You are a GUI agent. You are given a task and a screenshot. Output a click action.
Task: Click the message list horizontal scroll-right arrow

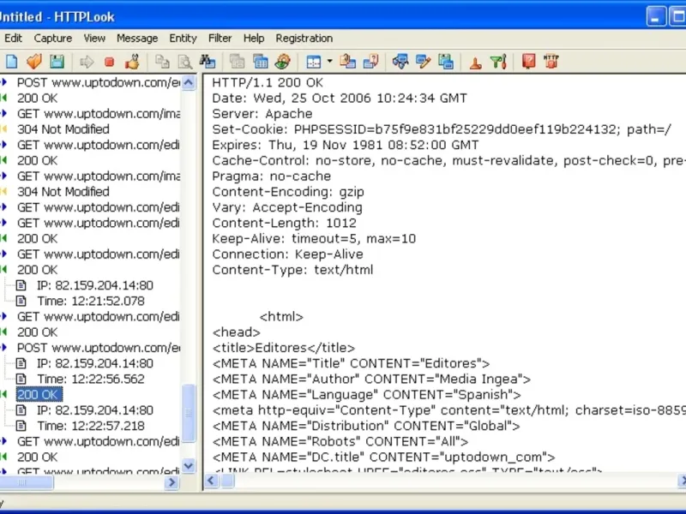(x=171, y=482)
